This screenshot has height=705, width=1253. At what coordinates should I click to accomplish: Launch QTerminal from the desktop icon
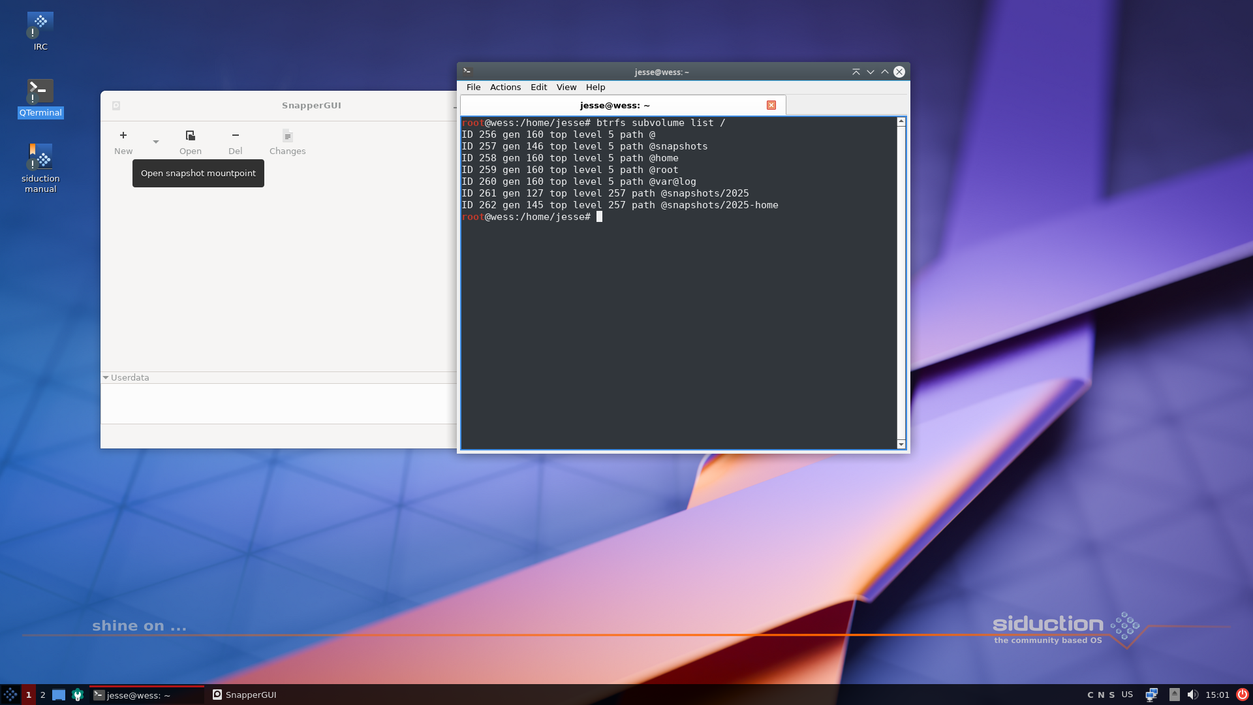(40, 98)
